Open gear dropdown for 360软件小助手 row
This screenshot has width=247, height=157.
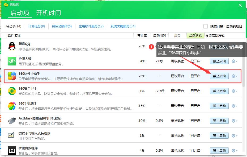coord(234,76)
